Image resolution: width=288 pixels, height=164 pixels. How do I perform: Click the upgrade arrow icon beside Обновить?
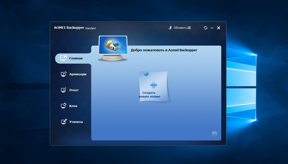(170, 28)
